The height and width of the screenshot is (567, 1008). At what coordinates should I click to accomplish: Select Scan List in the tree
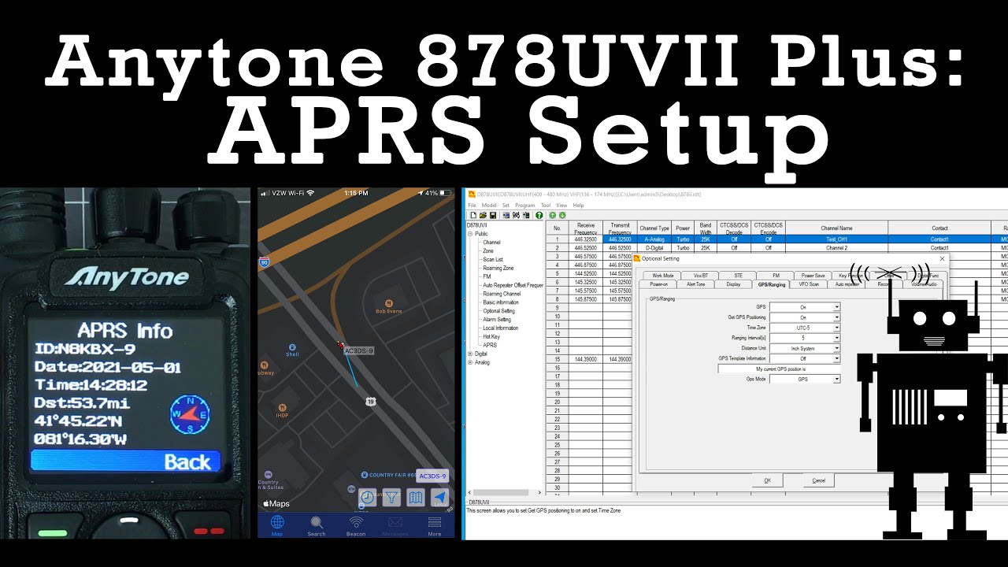point(493,259)
